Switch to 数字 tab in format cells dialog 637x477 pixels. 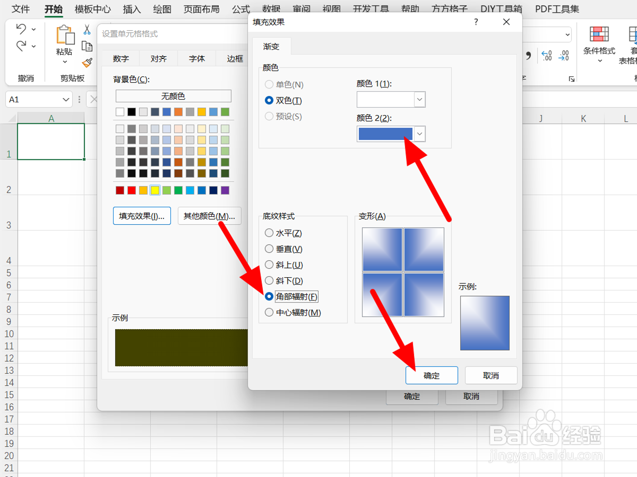coord(121,59)
